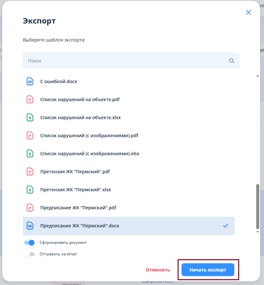Enable the Отправить на email toggle
Screen dimensions: 264x285
click(x=29, y=254)
